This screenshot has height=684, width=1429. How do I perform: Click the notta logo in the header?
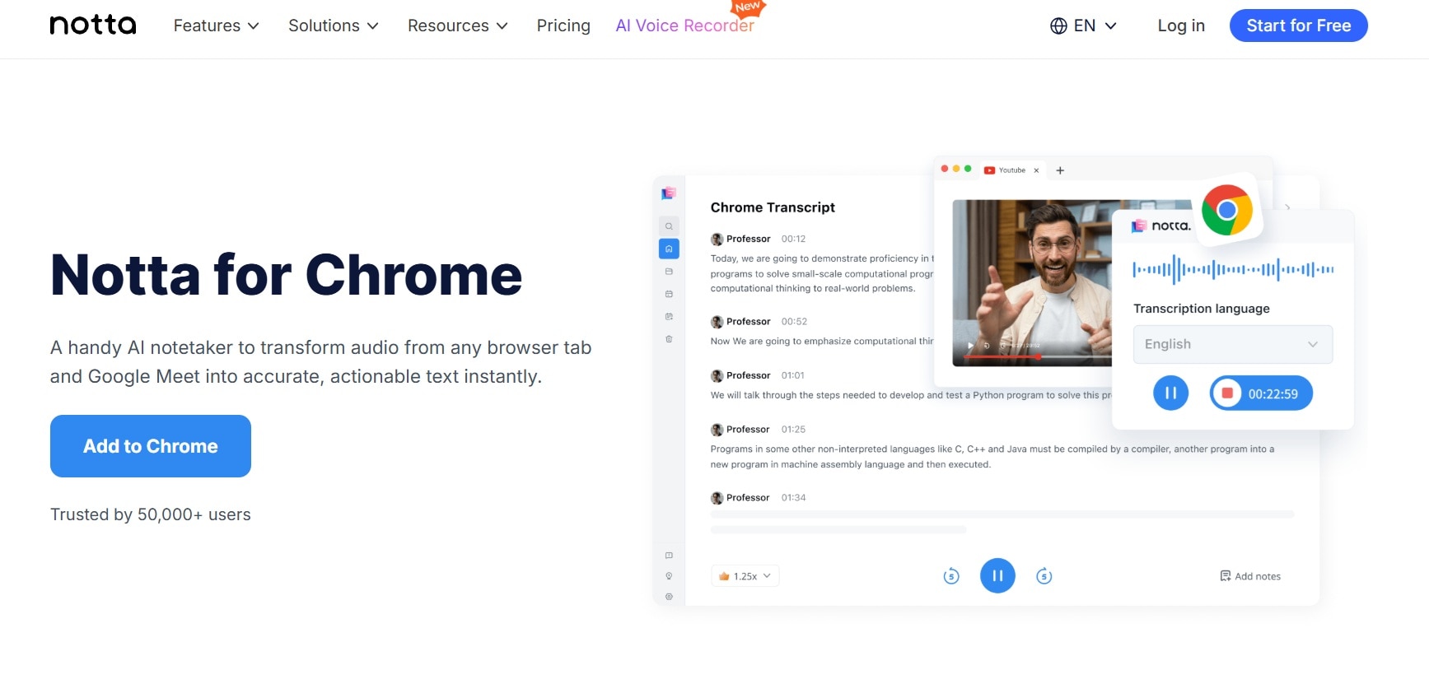[x=93, y=26]
